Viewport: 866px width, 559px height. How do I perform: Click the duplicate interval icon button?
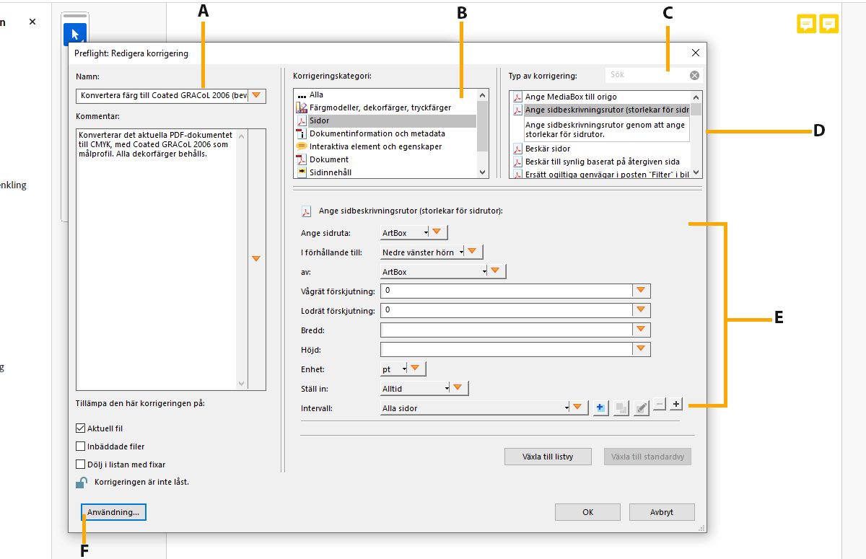pos(621,408)
